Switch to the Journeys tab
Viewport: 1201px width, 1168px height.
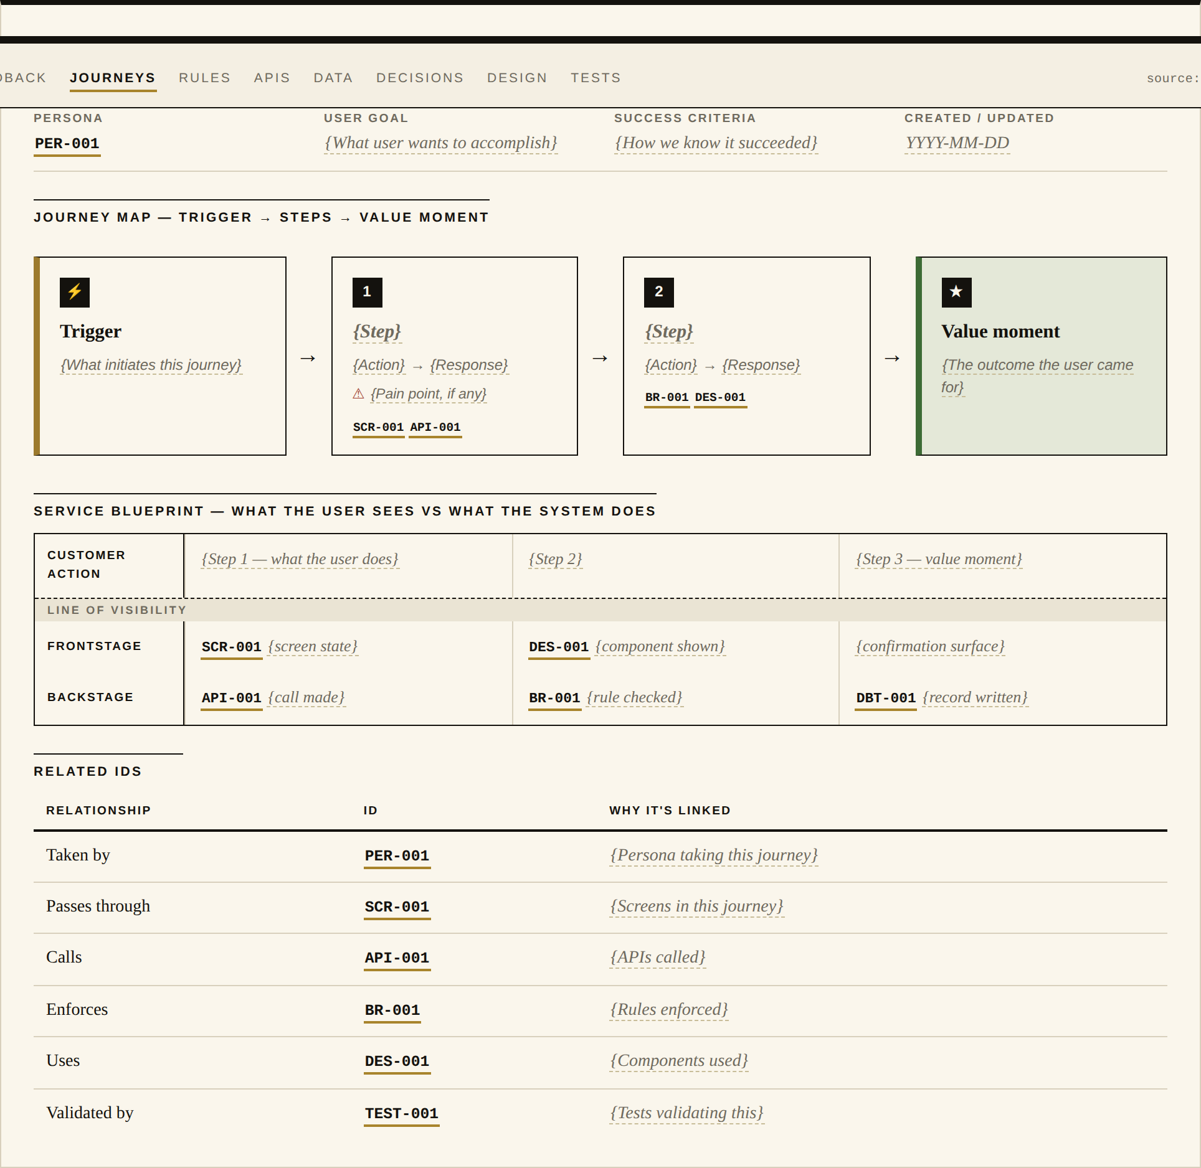pos(113,78)
